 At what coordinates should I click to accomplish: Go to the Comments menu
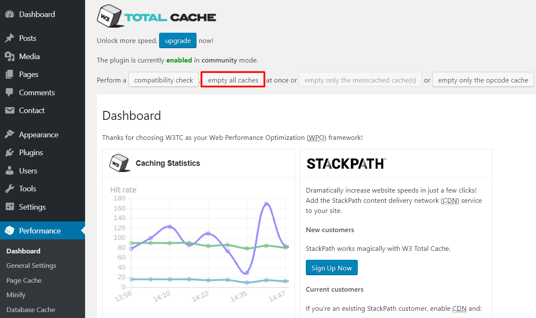[43, 92]
